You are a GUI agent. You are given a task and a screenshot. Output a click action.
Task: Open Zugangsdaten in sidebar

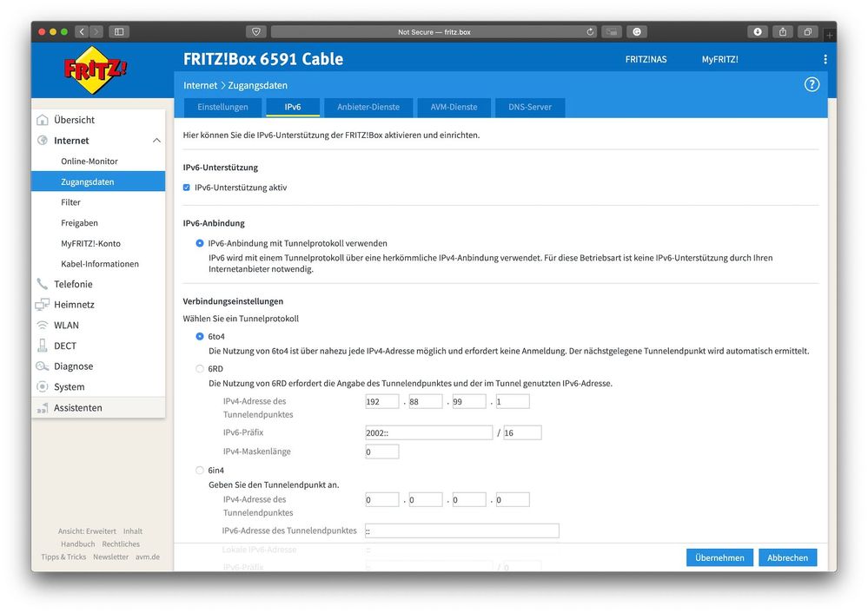pyautogui.click(x=98, y=181)
